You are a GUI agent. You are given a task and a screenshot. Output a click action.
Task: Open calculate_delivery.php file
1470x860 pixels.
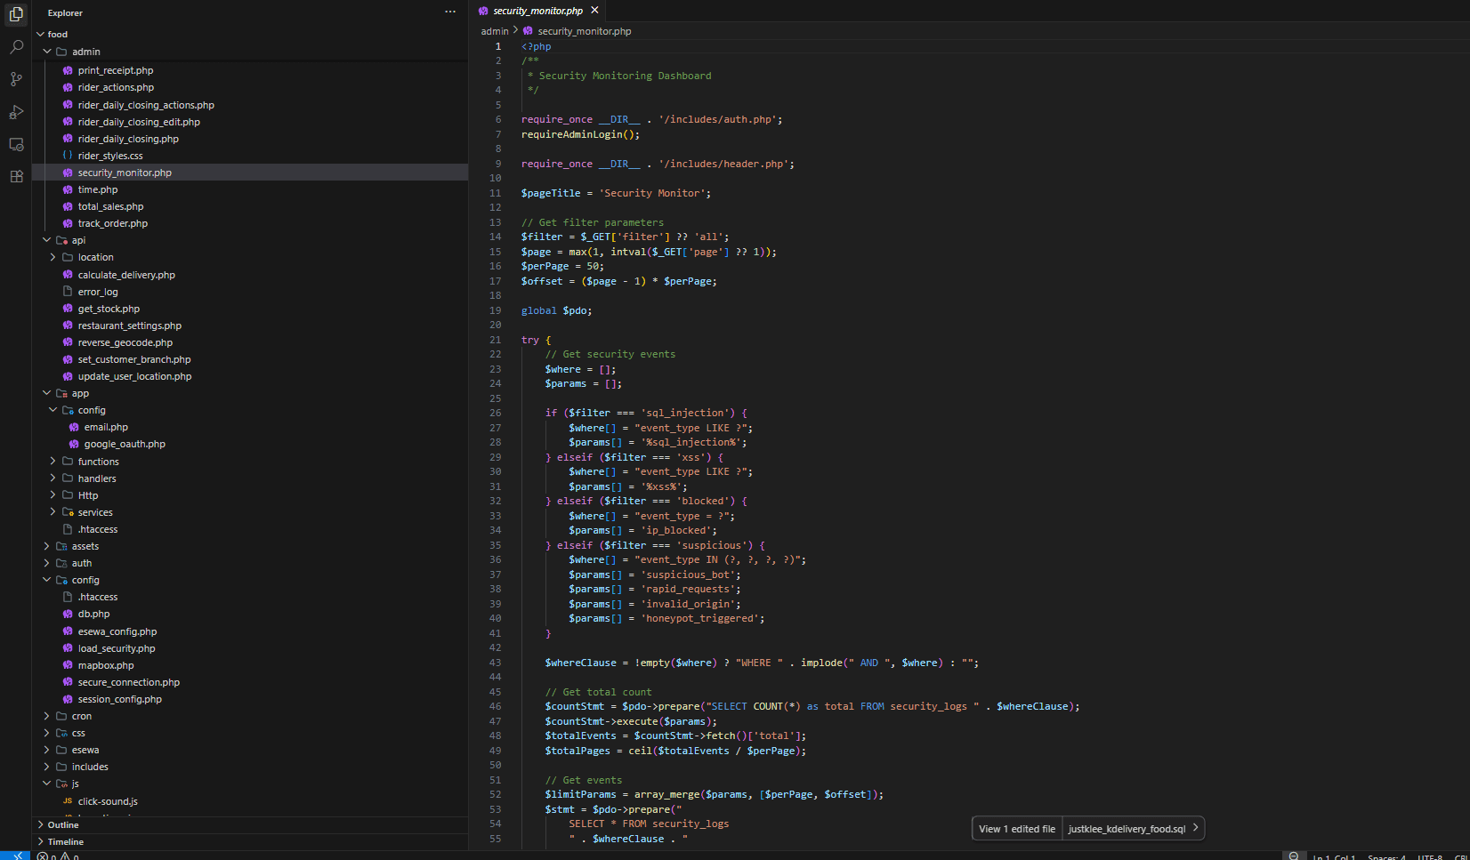[x=126, y=275]
